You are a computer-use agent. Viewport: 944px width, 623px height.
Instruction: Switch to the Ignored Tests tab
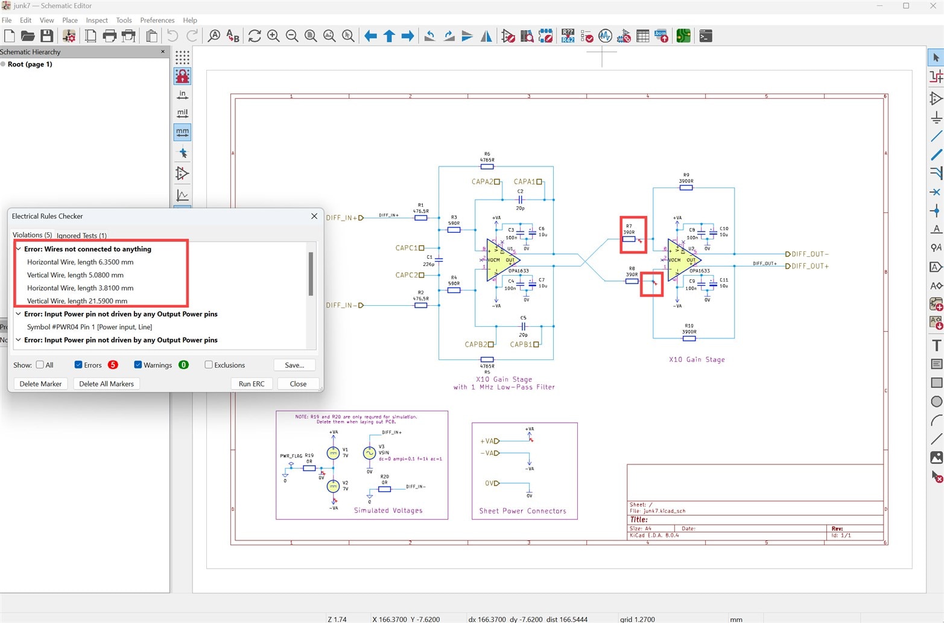click(x=81, y=236)
